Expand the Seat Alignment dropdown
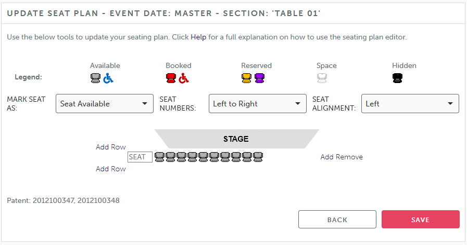The height and width of the screenshot is (245, 467). (x=410, y=104)
